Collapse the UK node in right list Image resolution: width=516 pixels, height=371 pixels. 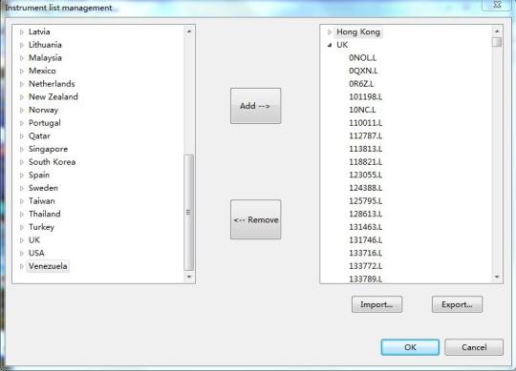point(330,46)
